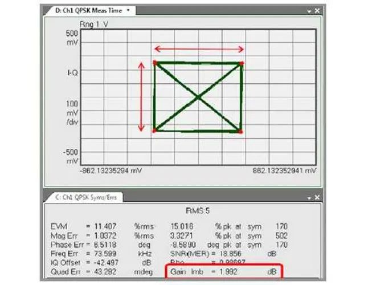Screen dimensions: 368x285
Task: Close the QPSK Meas Time trace window
Action: (x=316, y=10)
